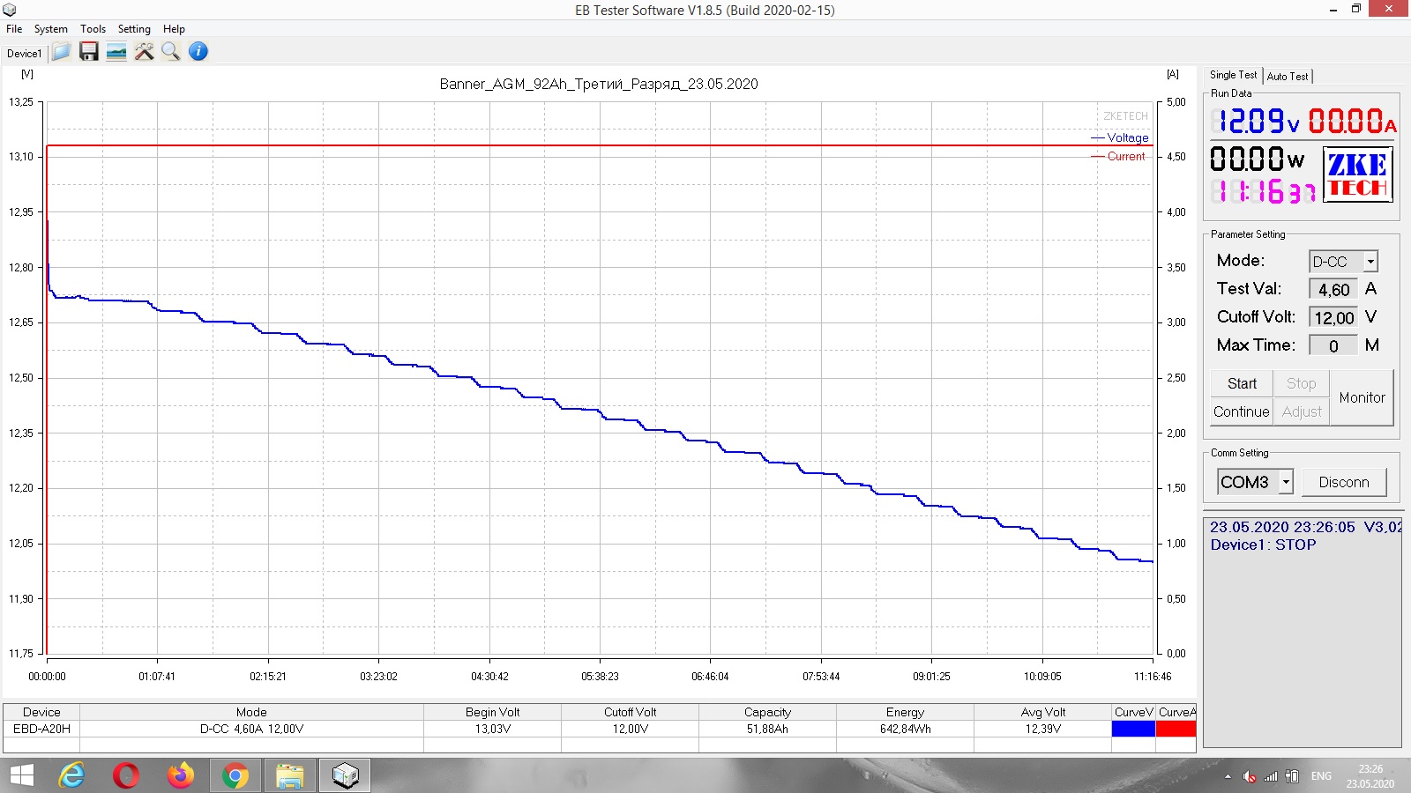Viewport: 1411px width, 793px height.
Task: Click the 12.09 V voltage readout
Action: (1255, 122)
